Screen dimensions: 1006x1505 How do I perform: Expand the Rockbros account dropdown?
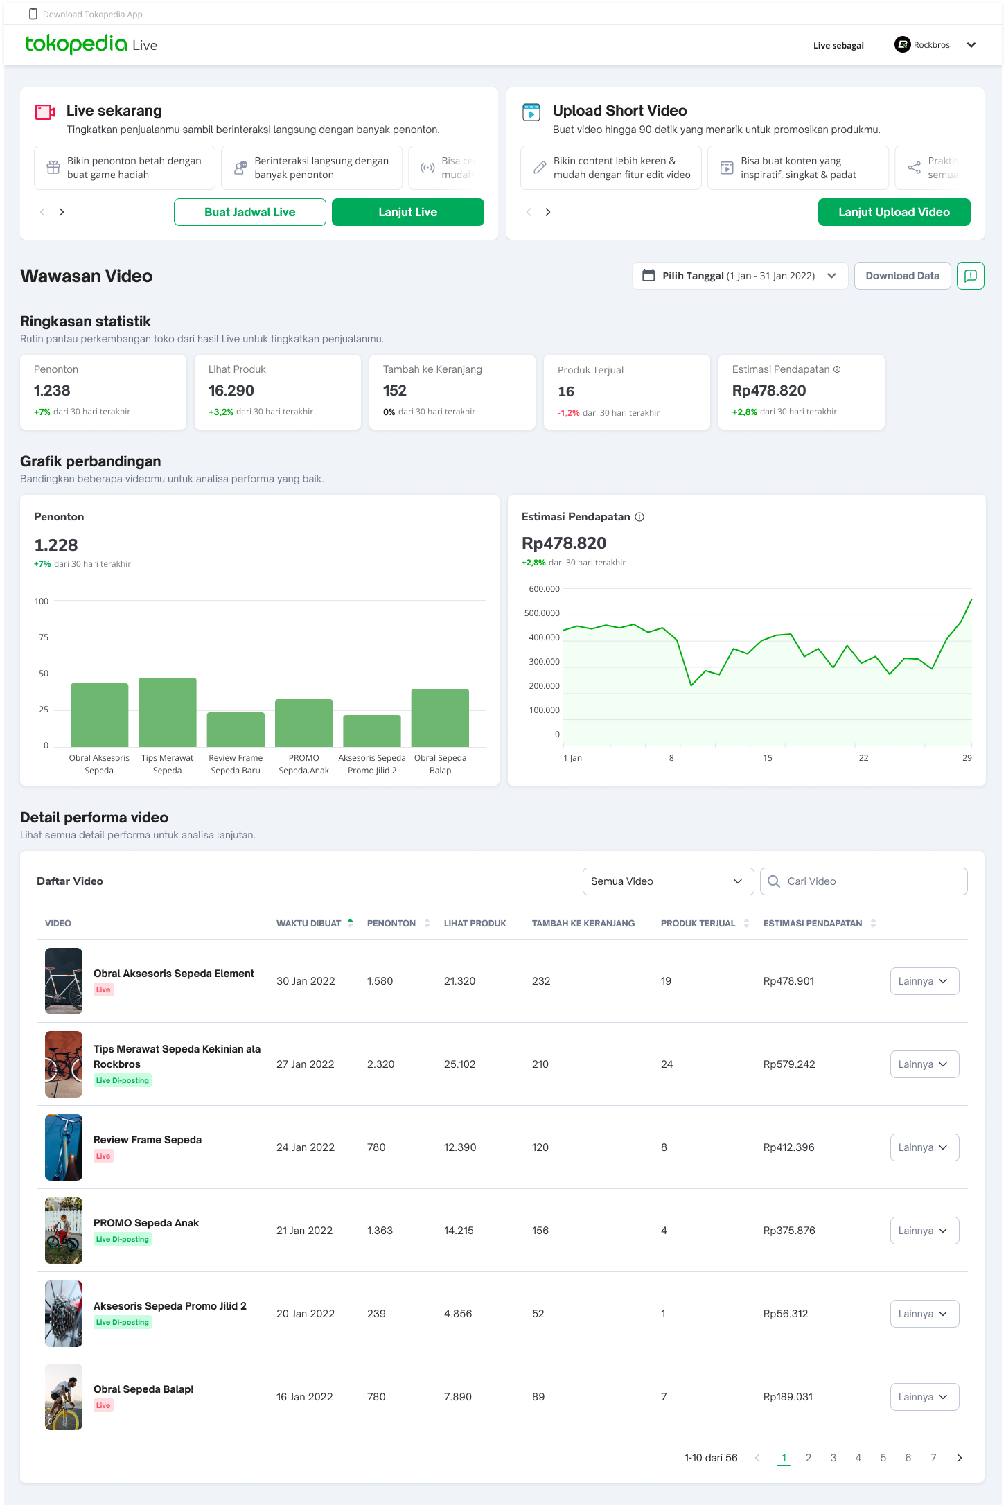[x=971, y=45]
